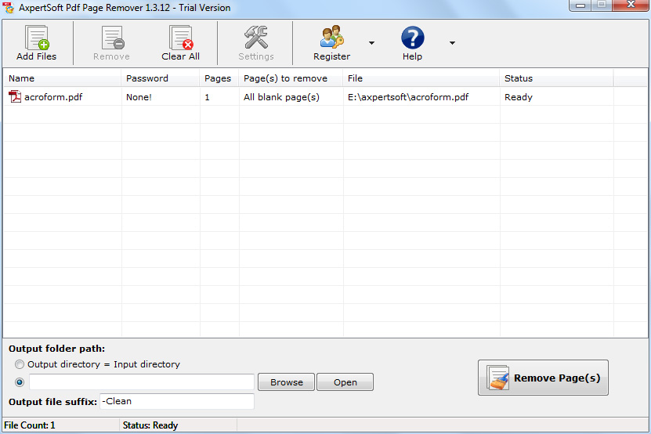This screenshot has height=434, width=651.
Task: Sort by the Name column header
Action: (62, 78)
